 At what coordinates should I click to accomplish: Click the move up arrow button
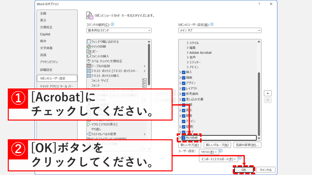268,93
